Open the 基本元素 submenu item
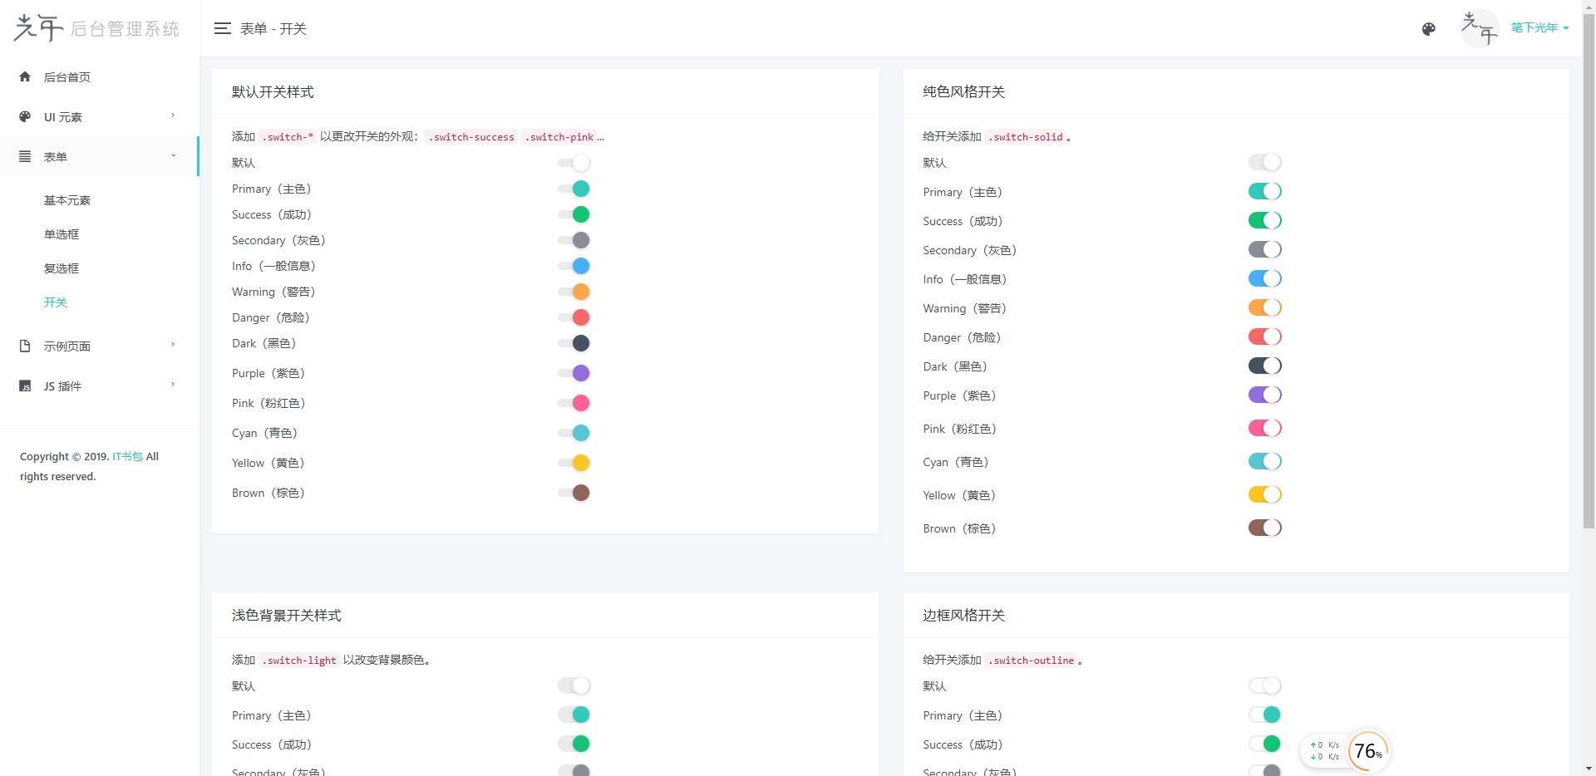This screenshot has width=1596, height=776. 67,200
